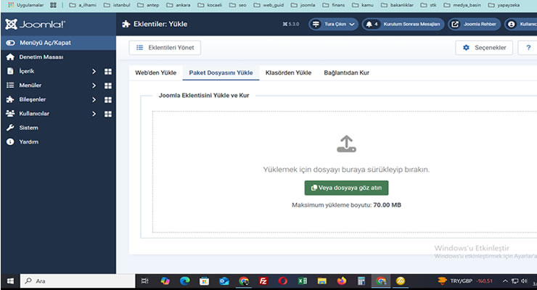Screen dimensions: 537x290
Task: Open the web_guid bookmark folder
Action: pos(268,5)
